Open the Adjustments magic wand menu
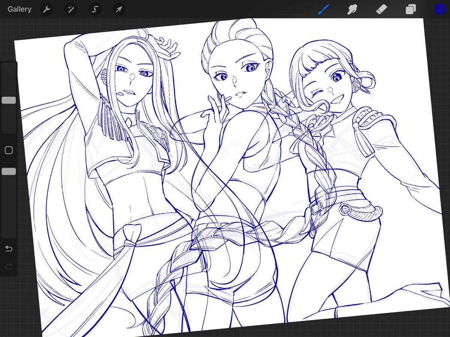The width and height of the screenshot is (450, 337). point(70,9)
